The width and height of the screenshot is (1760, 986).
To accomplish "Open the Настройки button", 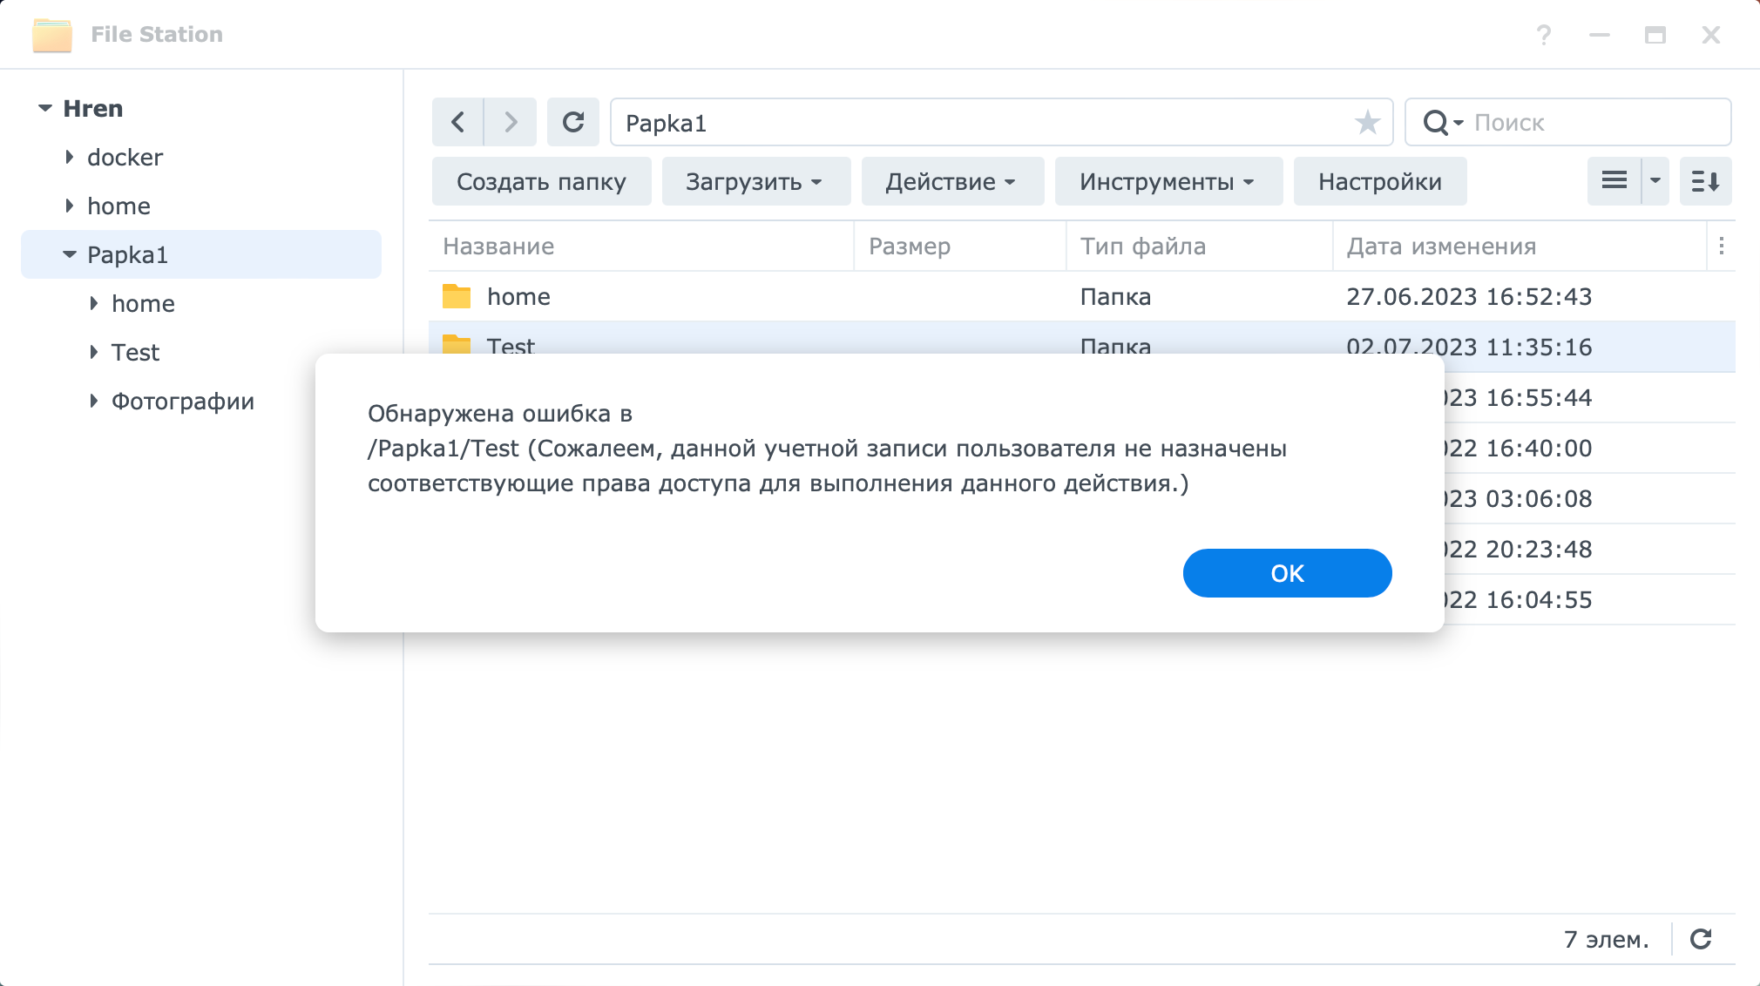I will coord(1380,181).
